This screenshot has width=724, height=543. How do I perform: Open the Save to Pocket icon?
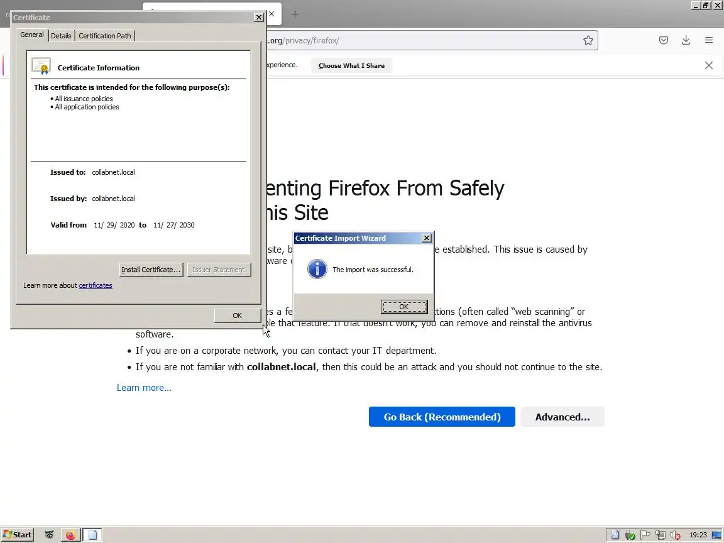pos(664,40)
